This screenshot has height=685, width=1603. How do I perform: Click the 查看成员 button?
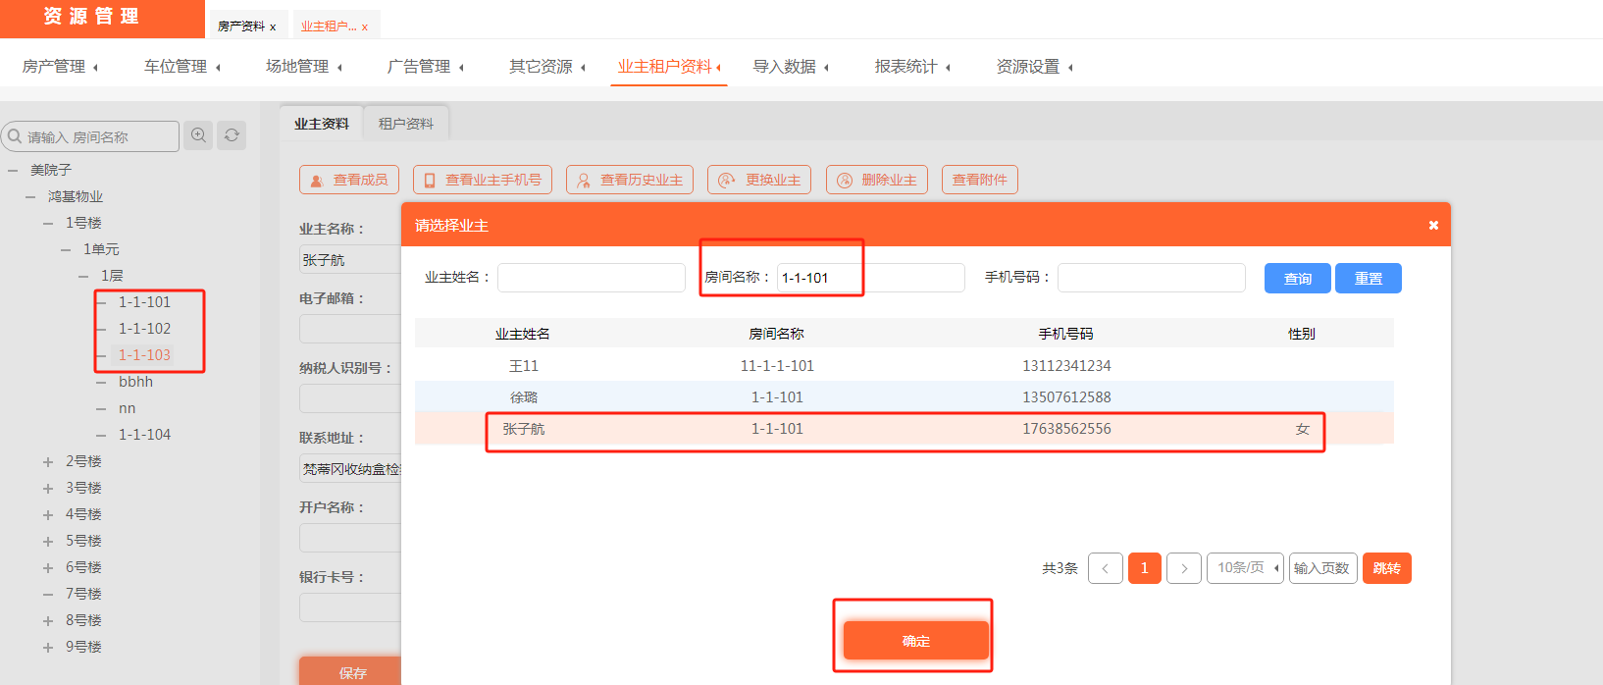pos(349,180)
